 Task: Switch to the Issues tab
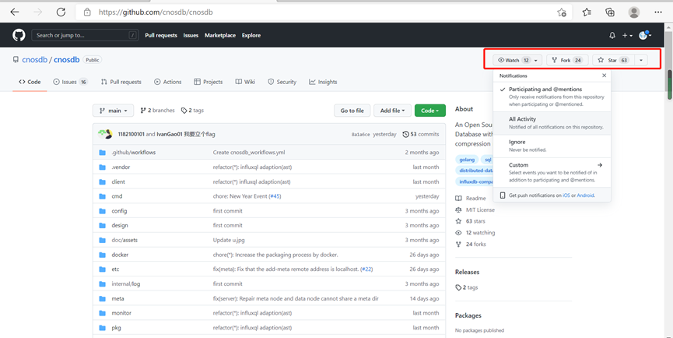[70, 82]
